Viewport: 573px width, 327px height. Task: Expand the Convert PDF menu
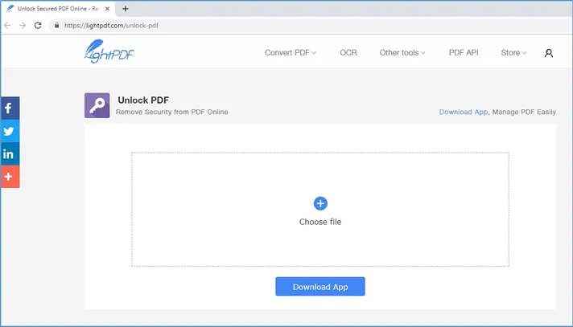click(291, 52)
